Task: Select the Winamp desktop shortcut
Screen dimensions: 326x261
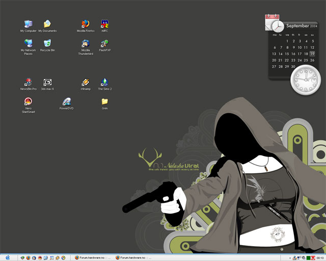Action: tap(86, 84)
